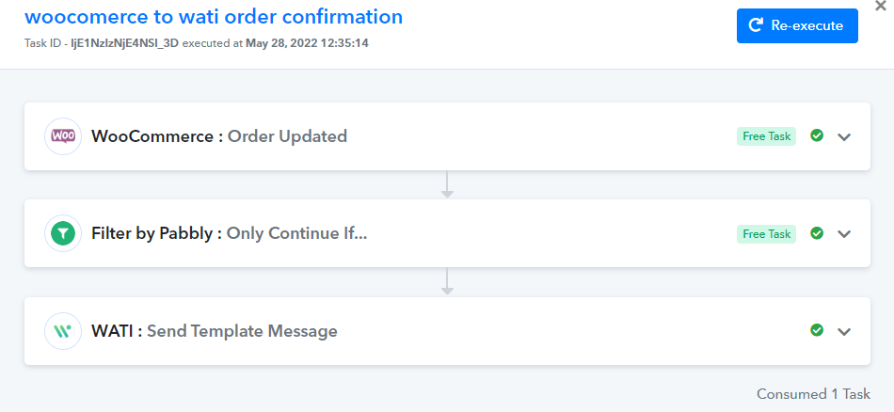894x412 pixels.
Task: Select the WooCommerce : Order Updated row label
Action: tap(219, 136)
